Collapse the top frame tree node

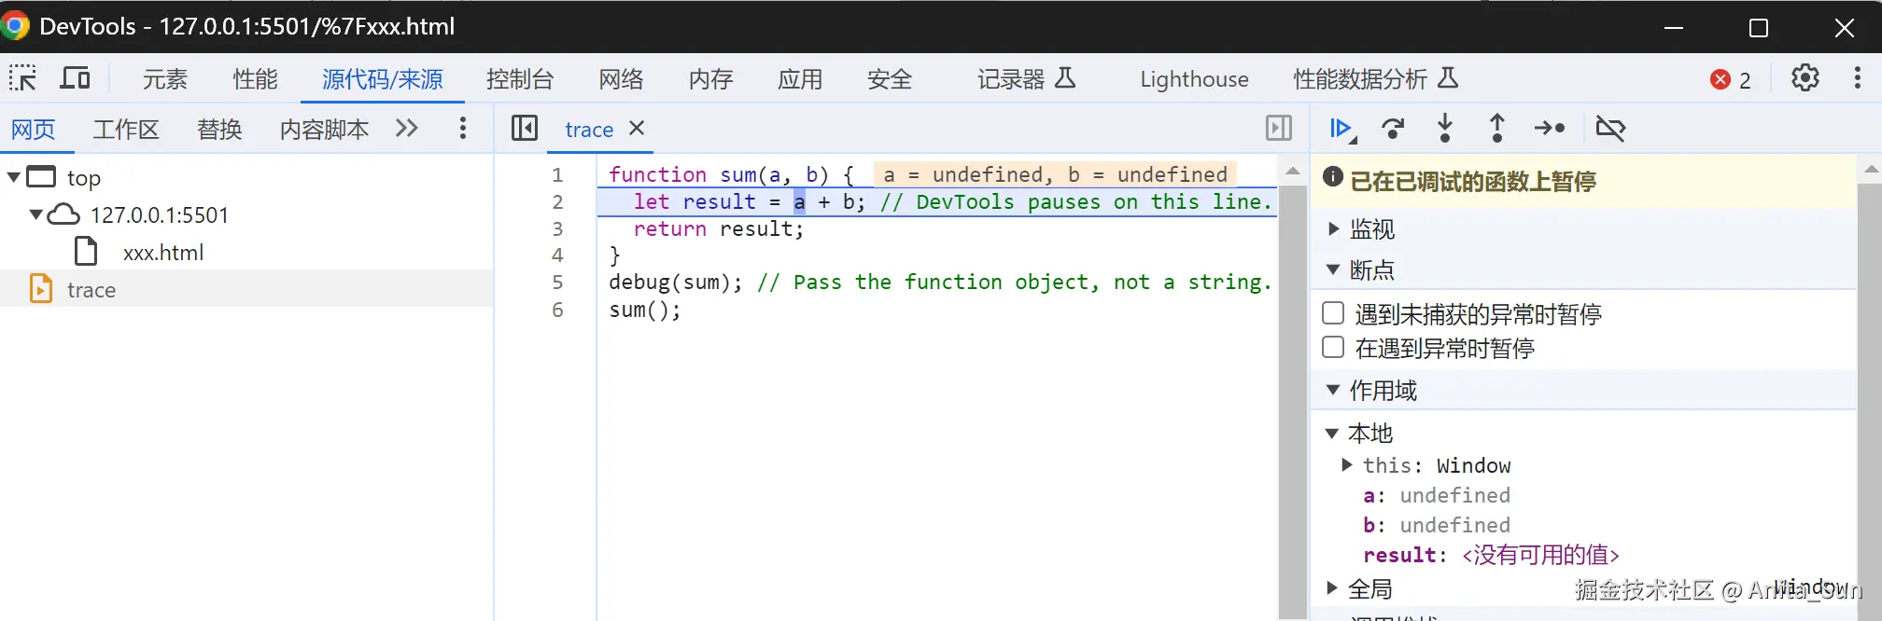(14, 176)
